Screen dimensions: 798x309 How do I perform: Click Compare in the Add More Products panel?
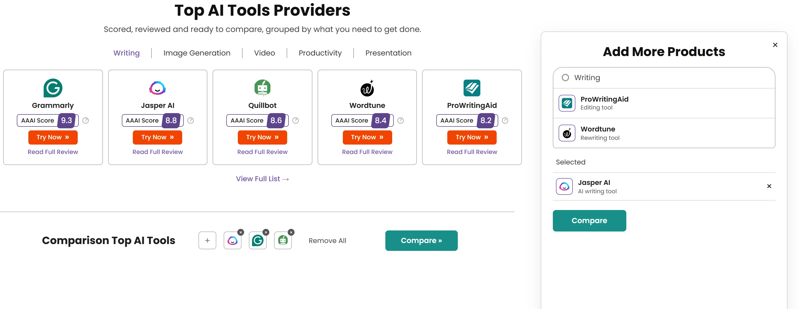pos(589,221)
